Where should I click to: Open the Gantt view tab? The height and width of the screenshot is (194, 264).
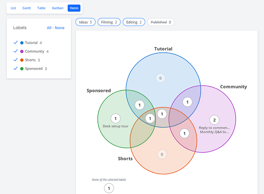pos(27,8)
